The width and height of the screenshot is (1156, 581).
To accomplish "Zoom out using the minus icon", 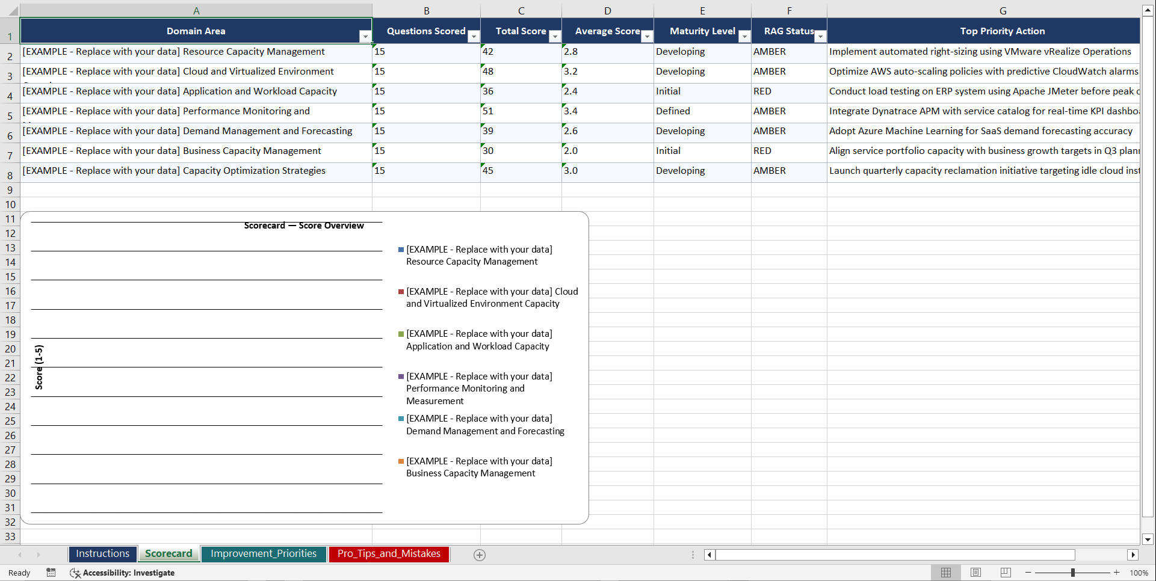I will pos(1028,573).
